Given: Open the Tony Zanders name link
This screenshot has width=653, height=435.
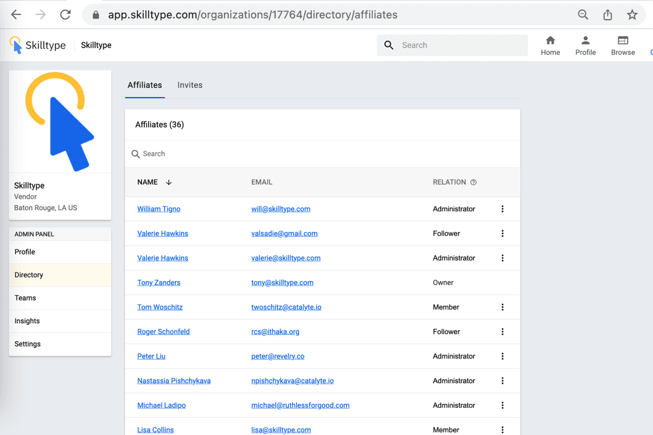Looking at the screenshot, I should [x=159, y=283].
